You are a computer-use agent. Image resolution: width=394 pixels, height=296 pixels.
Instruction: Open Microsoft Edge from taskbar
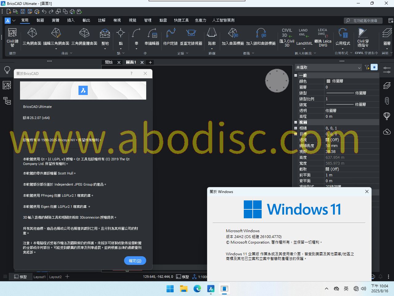[x=197, y=289]
